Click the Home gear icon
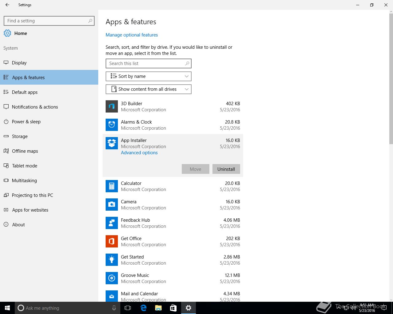393x314 pixels. (7, 33)
